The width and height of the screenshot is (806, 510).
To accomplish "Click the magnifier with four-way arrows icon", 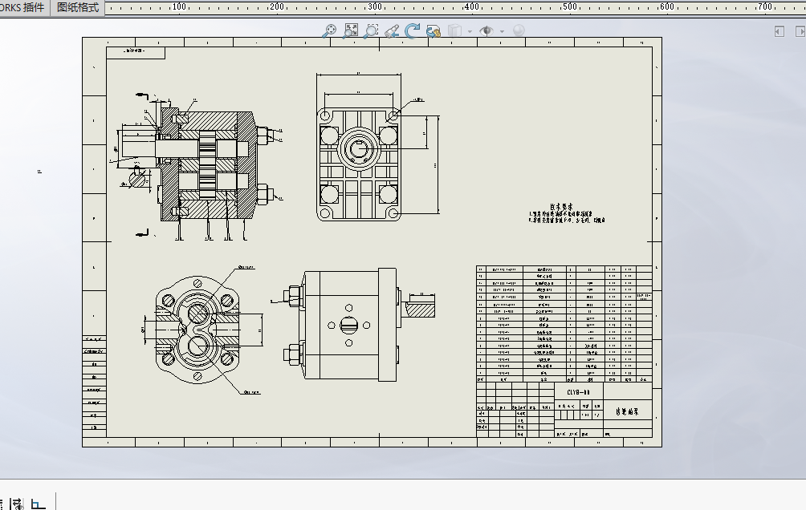I will 329,30.
